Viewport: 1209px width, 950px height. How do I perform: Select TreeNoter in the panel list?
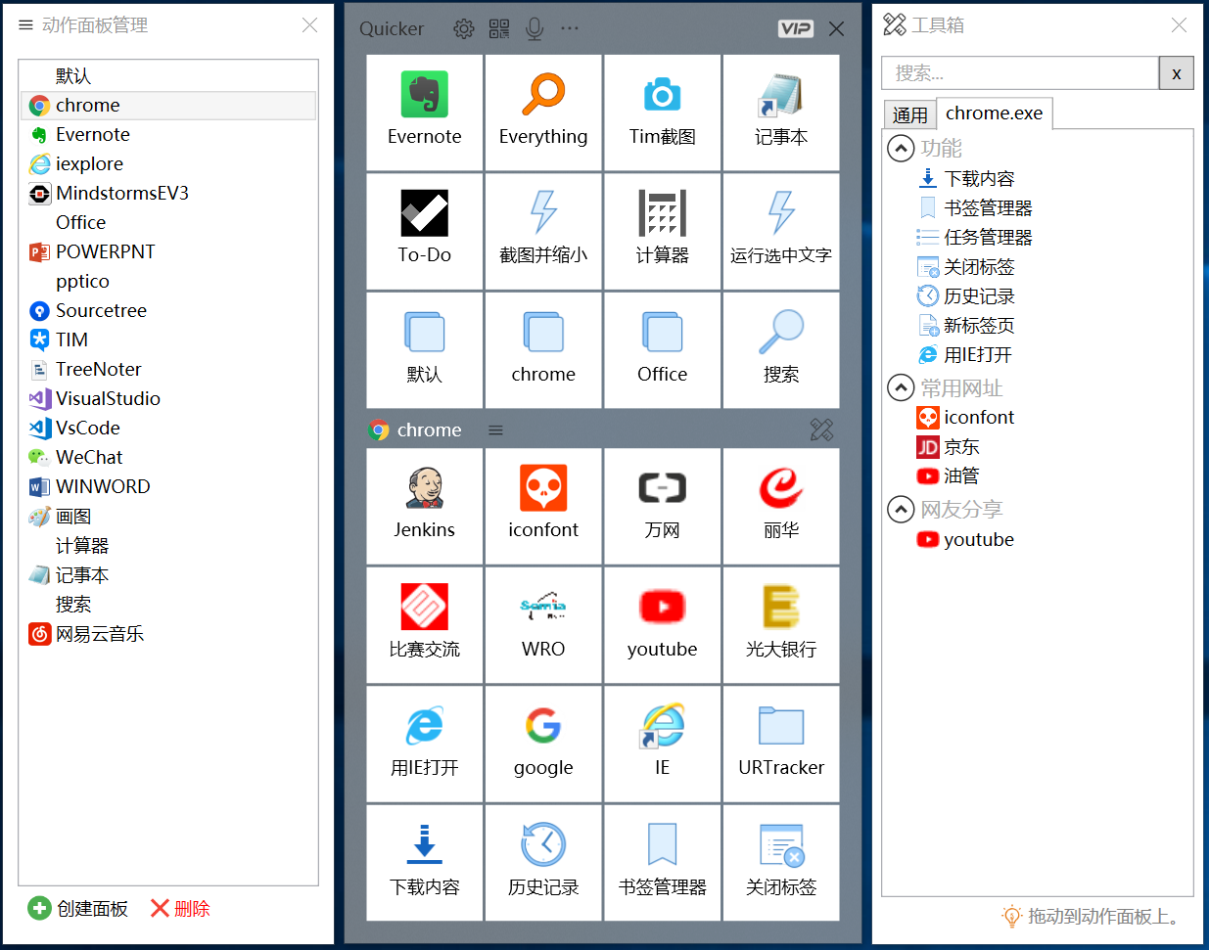[x=168, y=370]
